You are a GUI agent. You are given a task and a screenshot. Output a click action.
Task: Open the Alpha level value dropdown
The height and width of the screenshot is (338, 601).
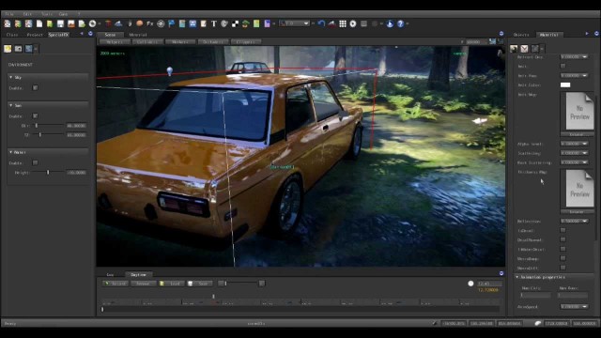coord(585,144)
